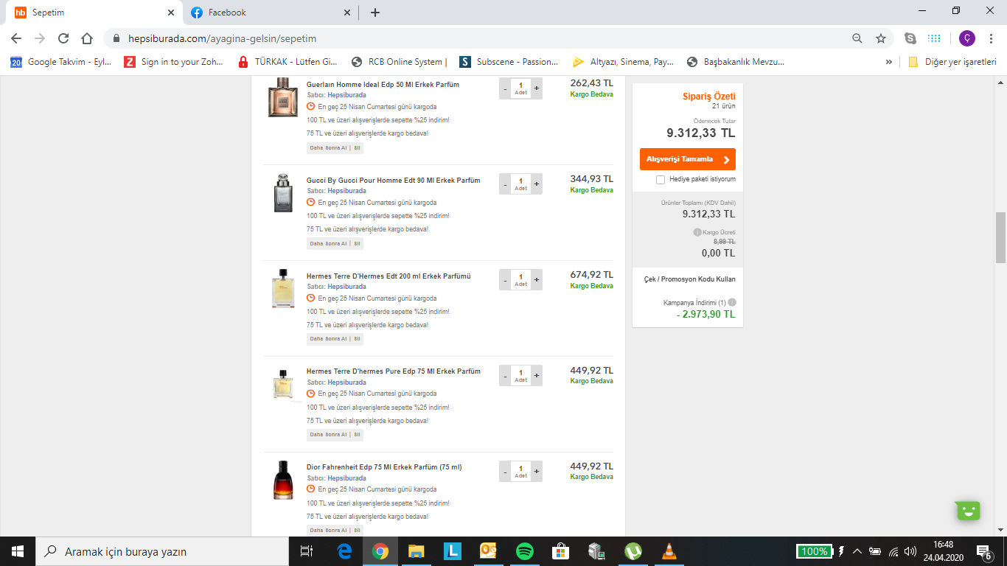
Task: Check the Hediye paketi istiyorum checkbox
Action: [x=661, y=179]
